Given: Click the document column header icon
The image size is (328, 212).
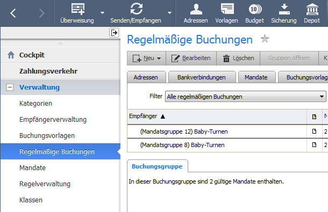Looking at the screenshot, I should coord(314,116).
